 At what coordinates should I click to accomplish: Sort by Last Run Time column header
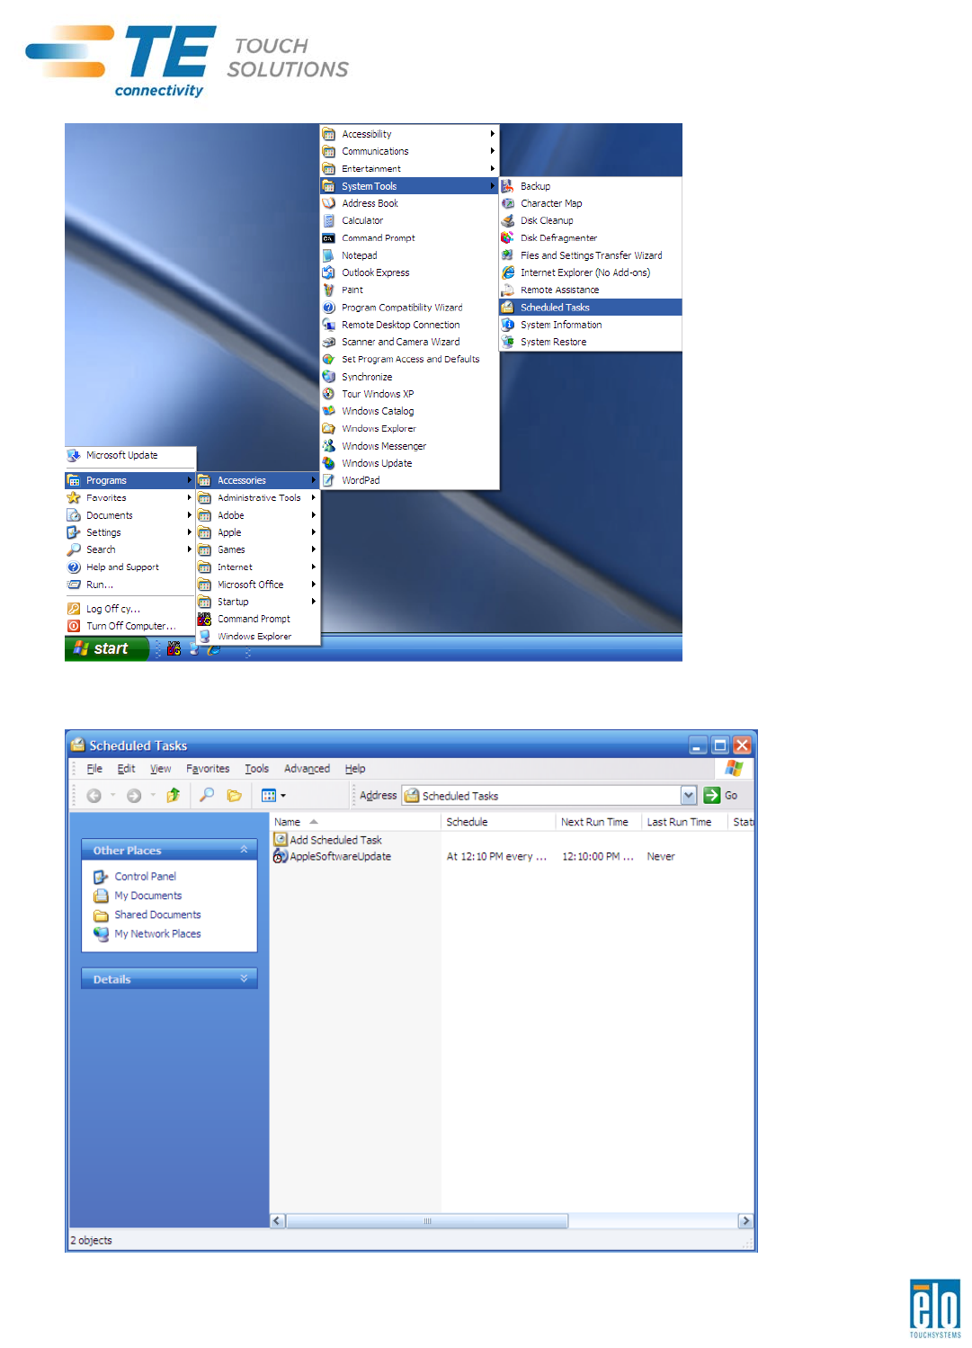point(683,822)
